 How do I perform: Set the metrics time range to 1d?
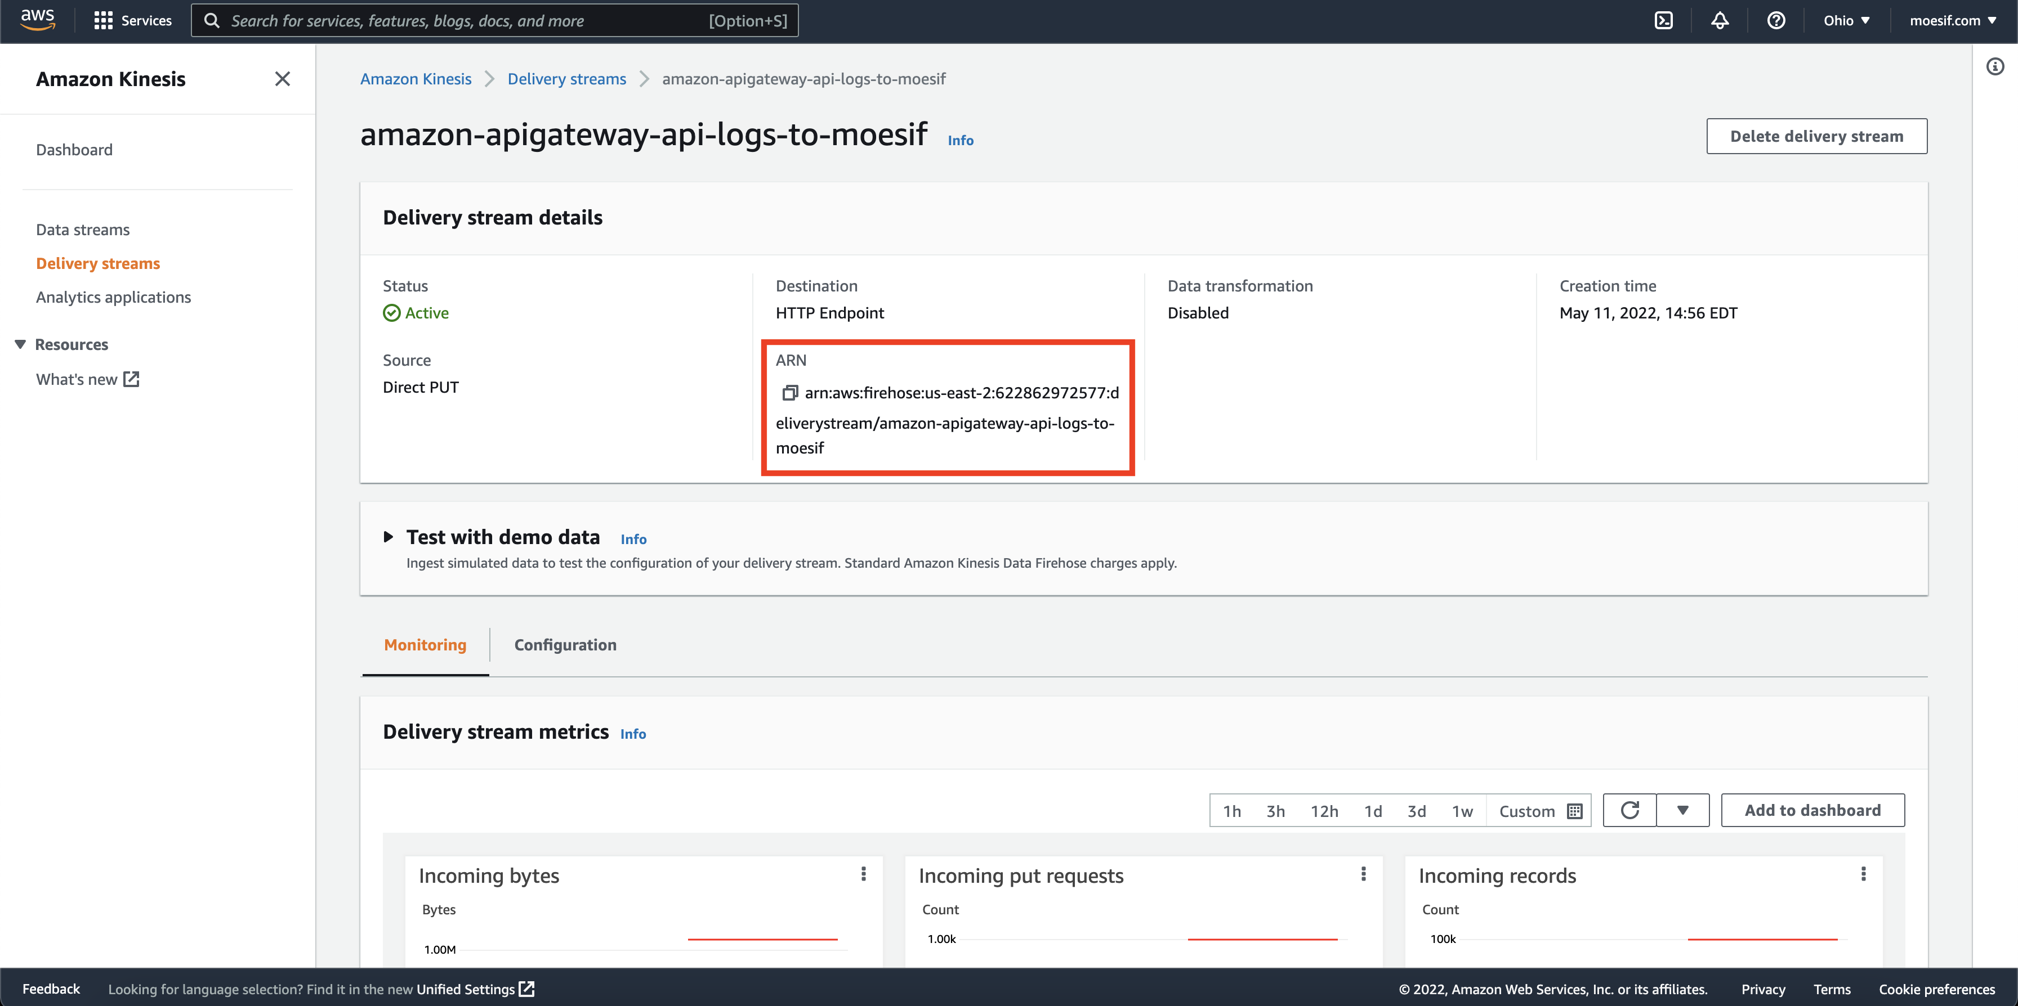coord(1373,811)
